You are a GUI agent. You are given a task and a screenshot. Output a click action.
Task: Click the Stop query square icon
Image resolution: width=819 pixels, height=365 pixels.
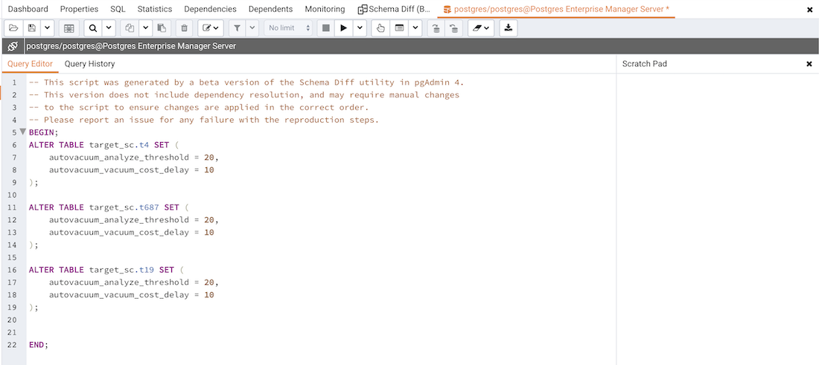click(x=326, y=28)
